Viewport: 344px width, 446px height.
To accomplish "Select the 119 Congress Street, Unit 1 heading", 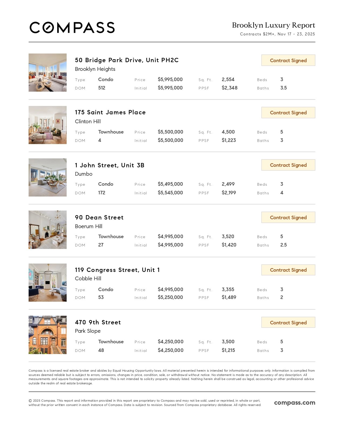I will (x=117, y=270).
